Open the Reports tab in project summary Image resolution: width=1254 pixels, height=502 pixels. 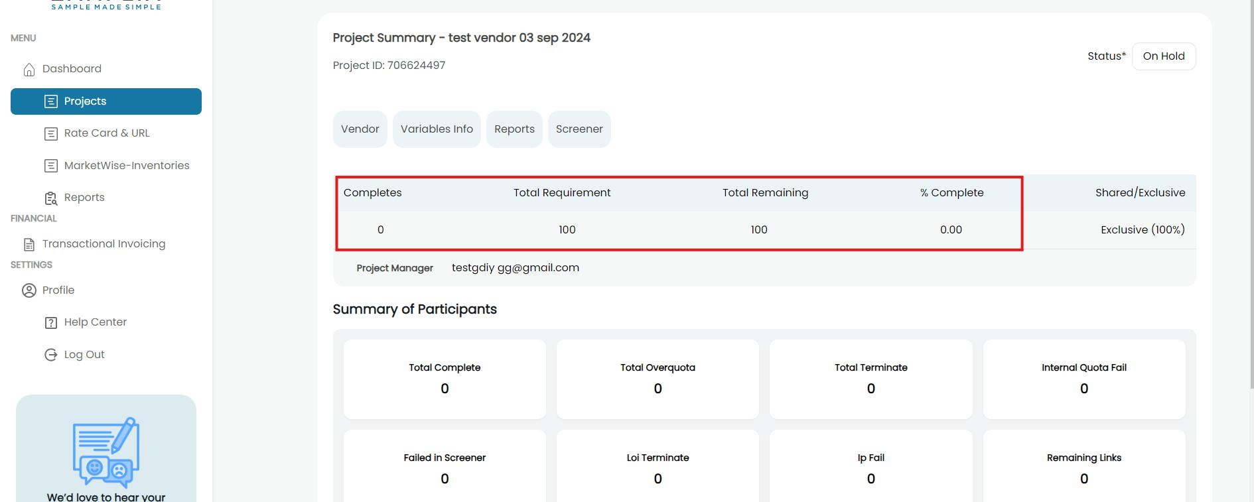pyautogui.click(x=514, y=129)
